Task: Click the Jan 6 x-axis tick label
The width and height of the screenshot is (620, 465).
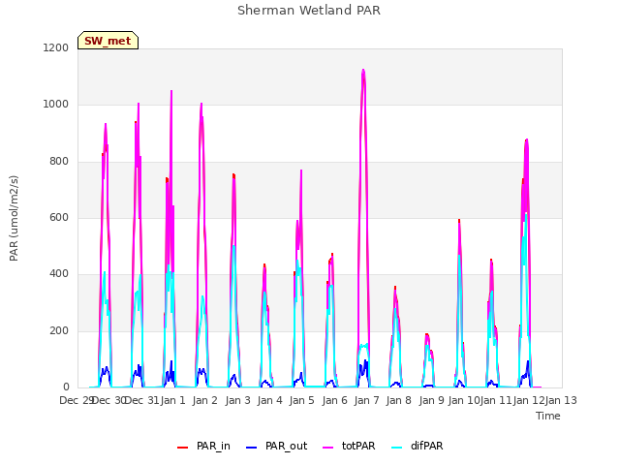Action: click(x=334, y=400)
